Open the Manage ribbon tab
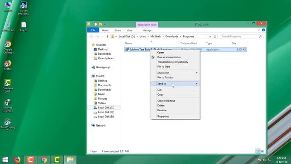Viewport: 291px width, 164px height. (147, 30)
